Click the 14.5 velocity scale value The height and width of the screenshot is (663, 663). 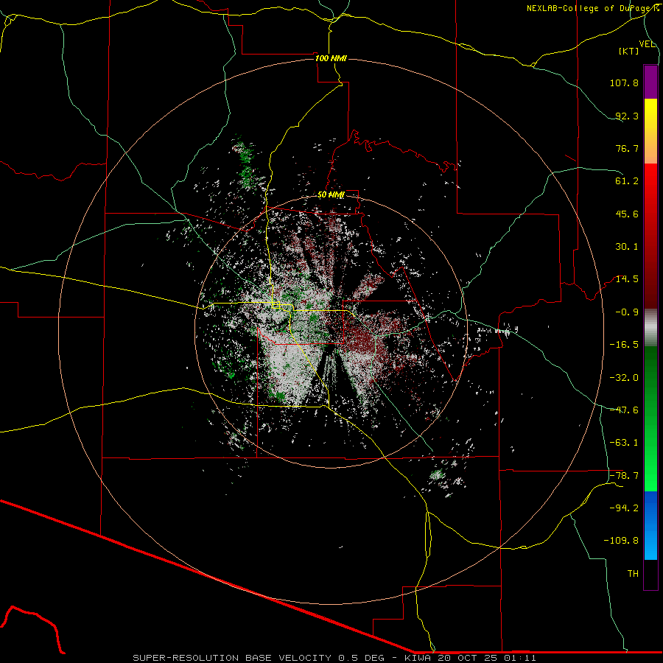[x=627, y=279]
